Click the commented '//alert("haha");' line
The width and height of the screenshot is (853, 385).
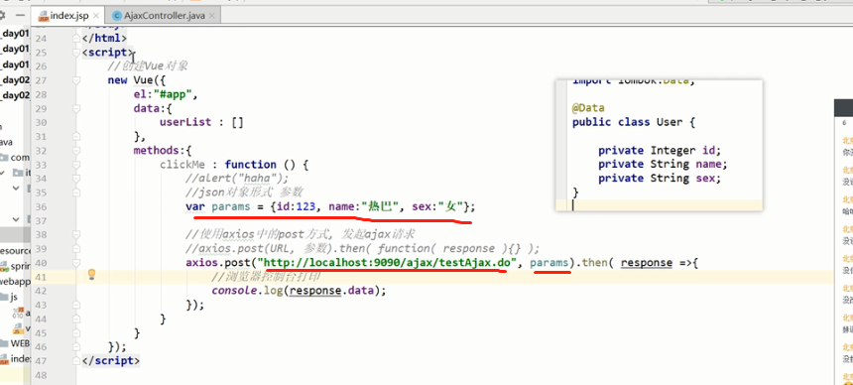click(x=236, y=178)
